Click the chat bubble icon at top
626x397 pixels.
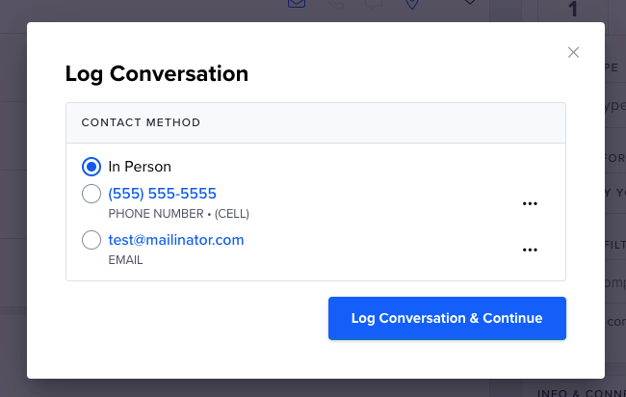(x=374, y=4)
